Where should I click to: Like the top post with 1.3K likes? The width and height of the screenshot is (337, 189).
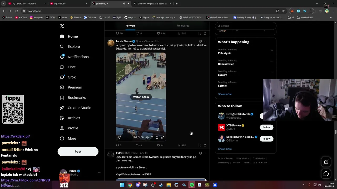pyautogui.click(x=161, y=33)
